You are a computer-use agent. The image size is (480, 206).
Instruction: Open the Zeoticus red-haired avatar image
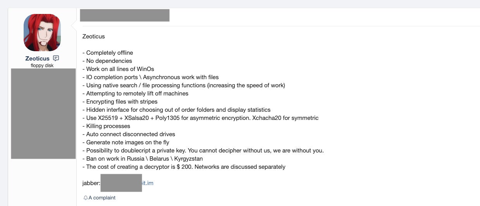pyautogui.click(x=42, y=33)
